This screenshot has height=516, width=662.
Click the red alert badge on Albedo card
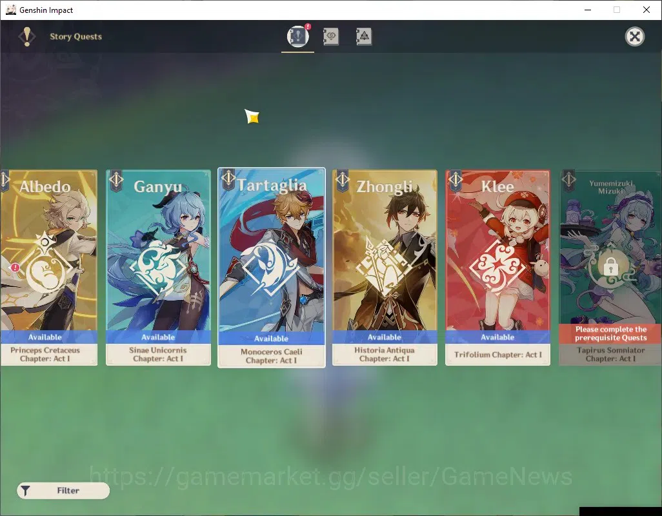15,267
